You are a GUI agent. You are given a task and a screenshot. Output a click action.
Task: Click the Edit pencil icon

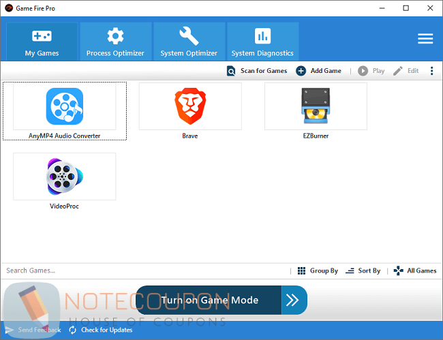click(398, 71)
